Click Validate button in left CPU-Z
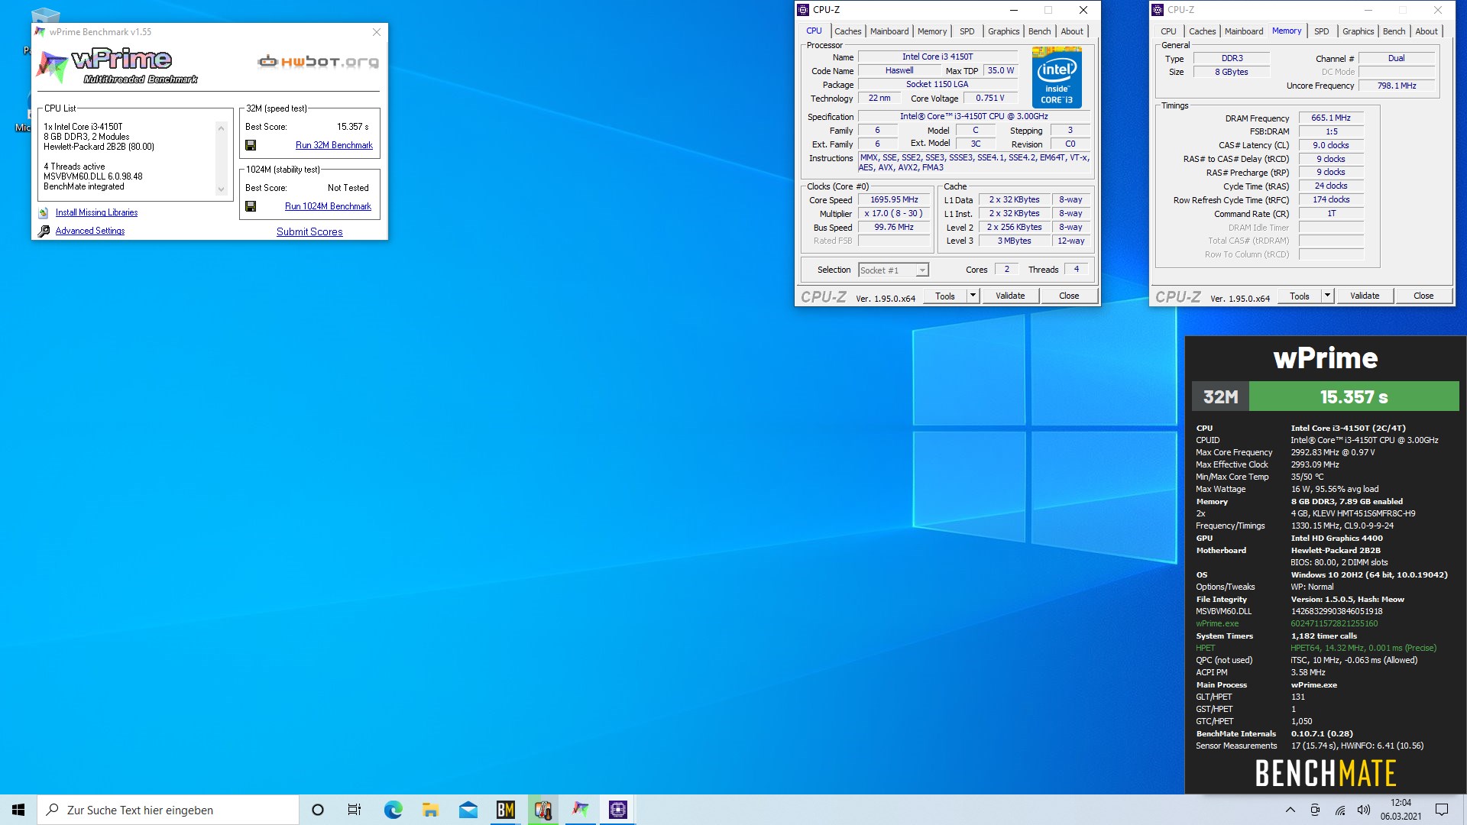1467x825 pixels. coord(1010,296)
